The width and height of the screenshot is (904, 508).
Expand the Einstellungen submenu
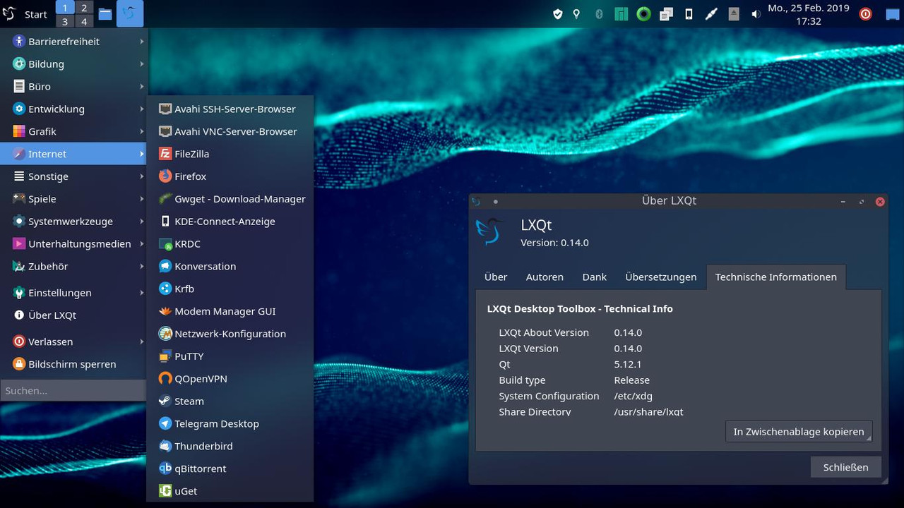[x=73, y=293]
